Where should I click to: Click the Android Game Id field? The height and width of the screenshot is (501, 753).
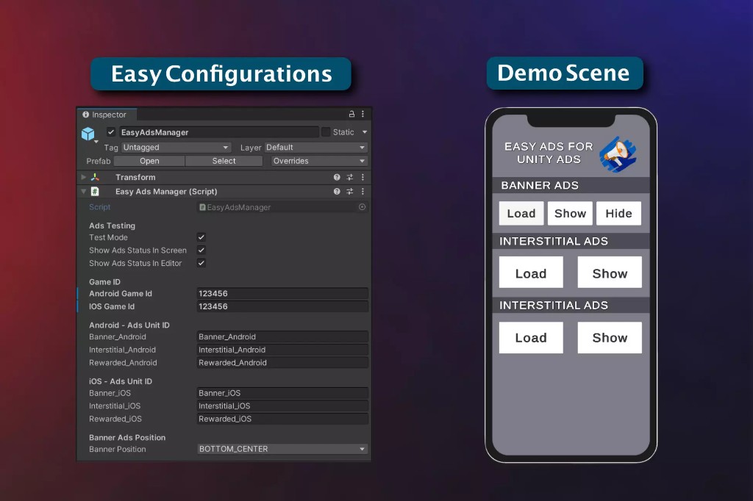282,293
